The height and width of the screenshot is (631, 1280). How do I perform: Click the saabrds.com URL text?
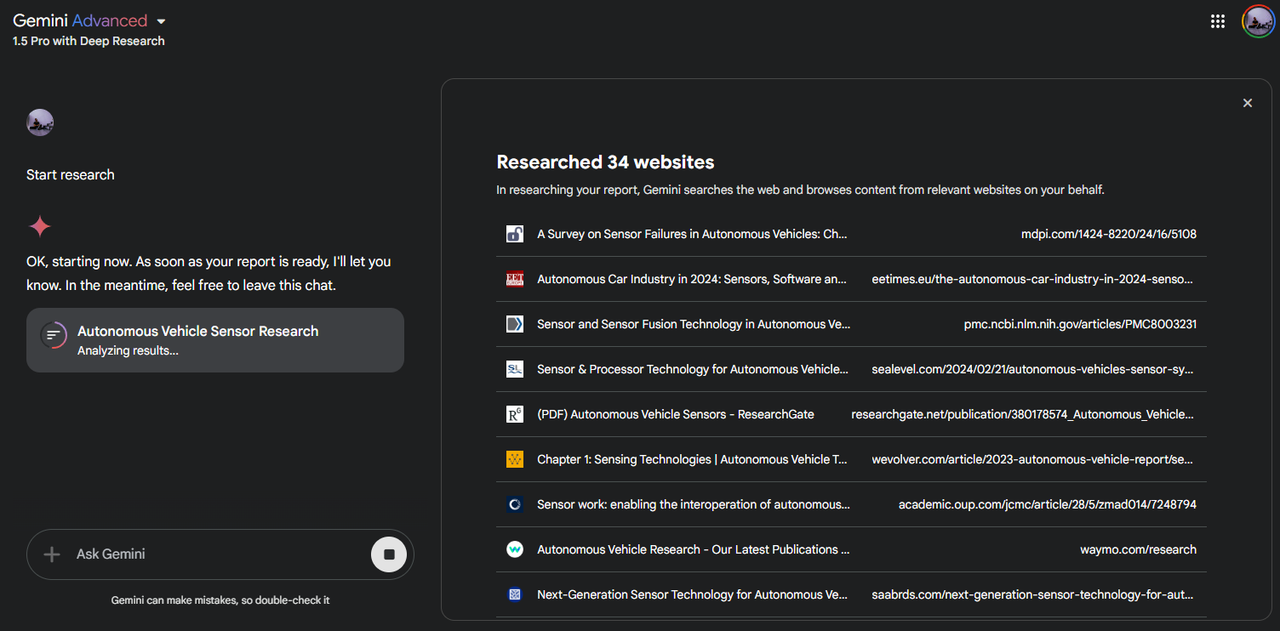(1034, 594)
